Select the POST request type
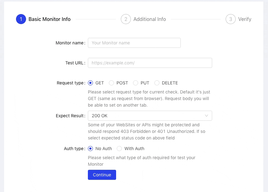The width and height of the screenshot is (268, 192). (x=111, y=83)
